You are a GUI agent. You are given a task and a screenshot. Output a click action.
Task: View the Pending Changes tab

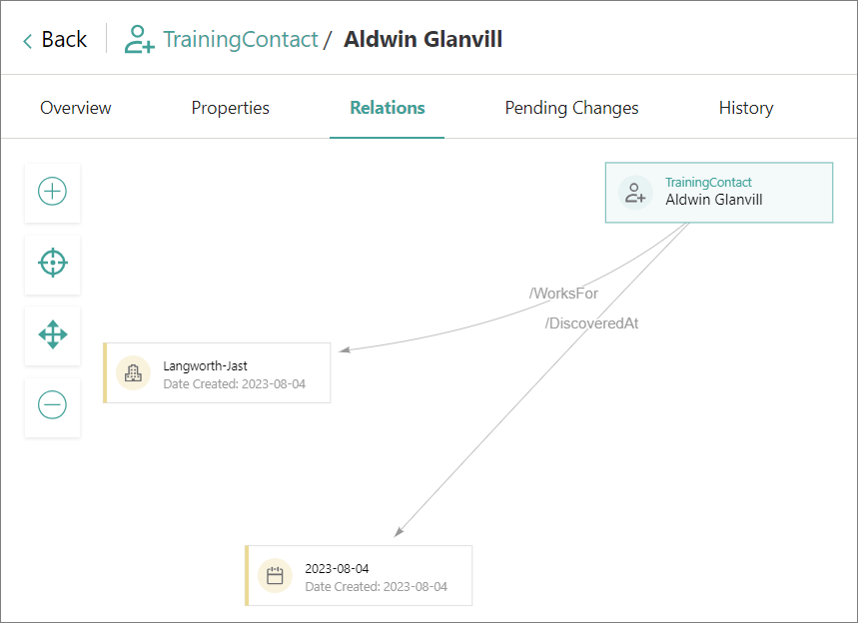[571, 108]
